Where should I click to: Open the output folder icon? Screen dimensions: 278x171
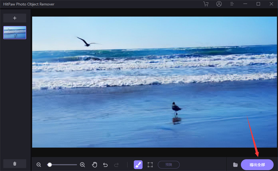(x=235, y=165)
